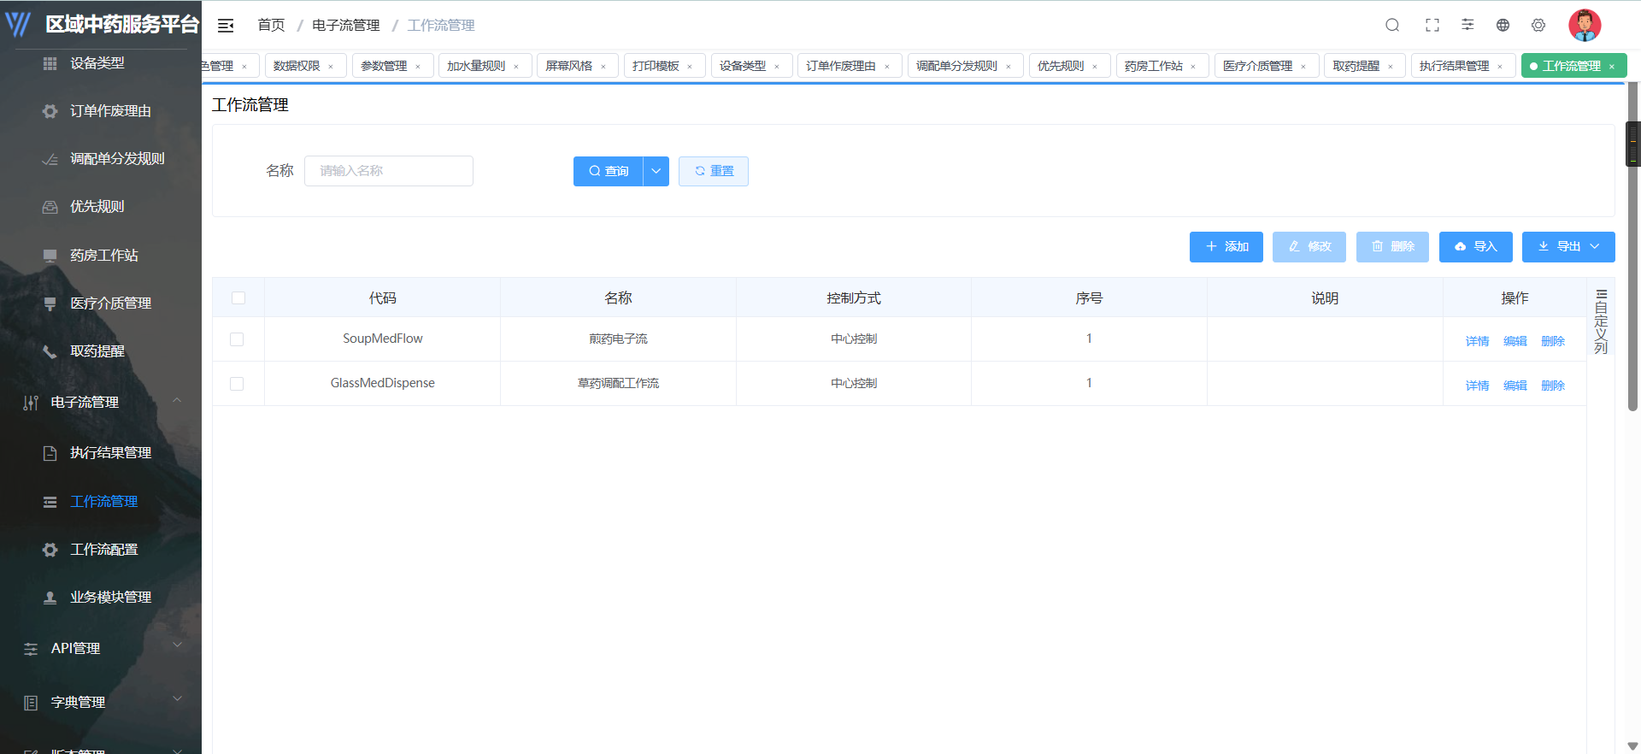Click the 添加 add button
The width and height of the screenshot is (1641, 754).
[x=1226, y=246]
